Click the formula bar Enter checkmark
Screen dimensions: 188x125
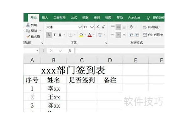pyautogui.click(x=61, y=51)
